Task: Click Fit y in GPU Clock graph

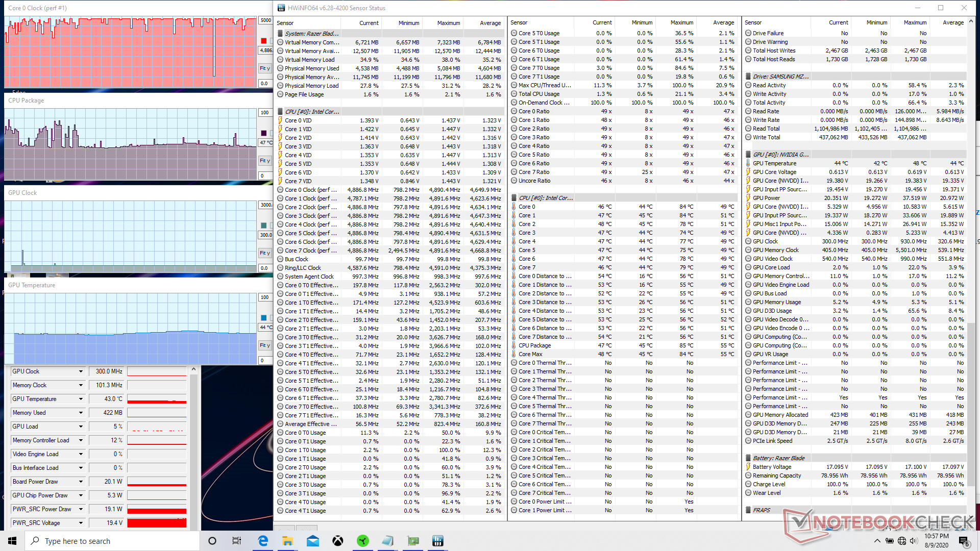Action: pyautogui.click(x=265, y=253)
